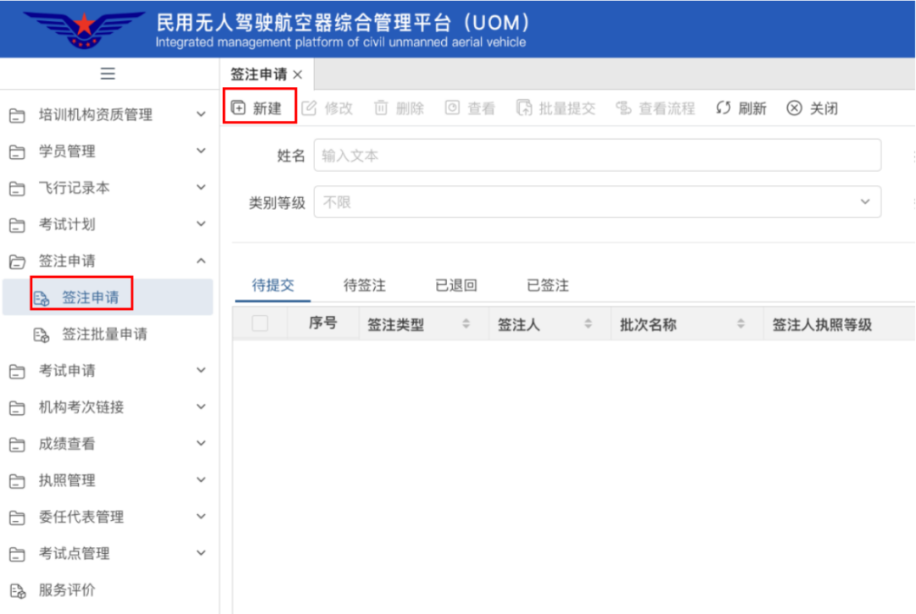
Task: Click the 批量提交 upload icon
Action: point(524,108)
